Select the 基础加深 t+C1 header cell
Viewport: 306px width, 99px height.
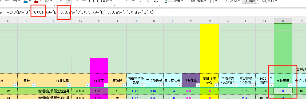[x=209, y=80]
